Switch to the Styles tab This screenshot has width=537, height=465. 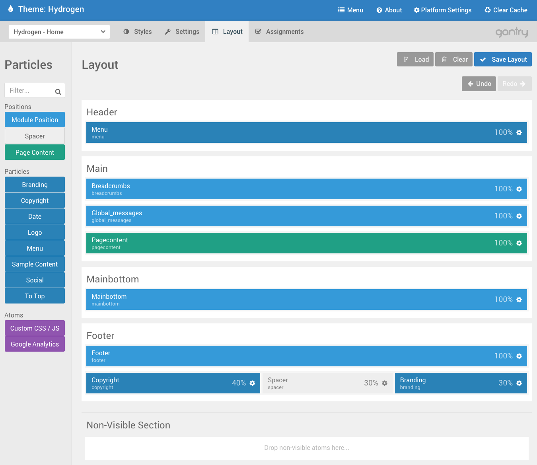[x=138, y=32]
